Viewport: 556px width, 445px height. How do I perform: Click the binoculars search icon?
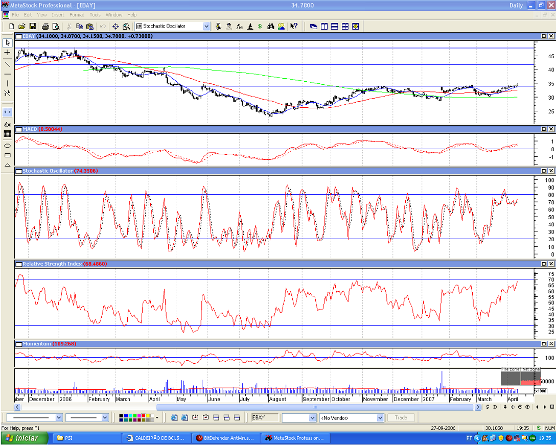[x=271, y=26]
